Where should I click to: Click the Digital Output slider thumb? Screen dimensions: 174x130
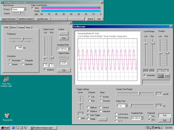click(x=68, y=57)
